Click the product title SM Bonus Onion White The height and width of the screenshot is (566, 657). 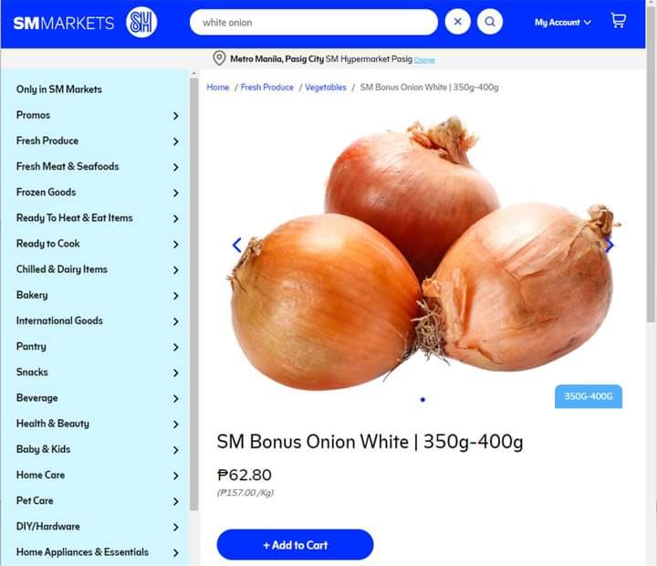coord(370,442)
